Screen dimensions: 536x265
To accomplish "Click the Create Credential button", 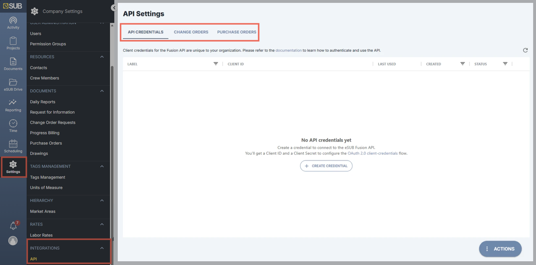I will (326, 166).
